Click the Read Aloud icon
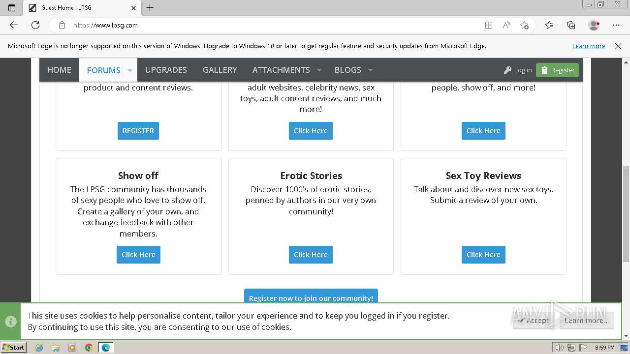Viewport: 630px width, 354px height. (x=506, y=25)
